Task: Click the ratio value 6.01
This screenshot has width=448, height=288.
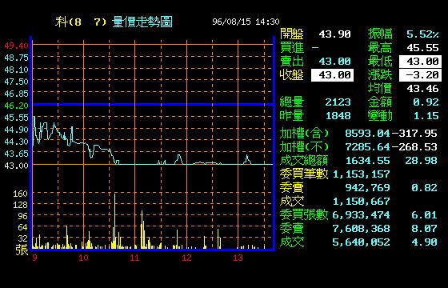Action: point(424,215)
